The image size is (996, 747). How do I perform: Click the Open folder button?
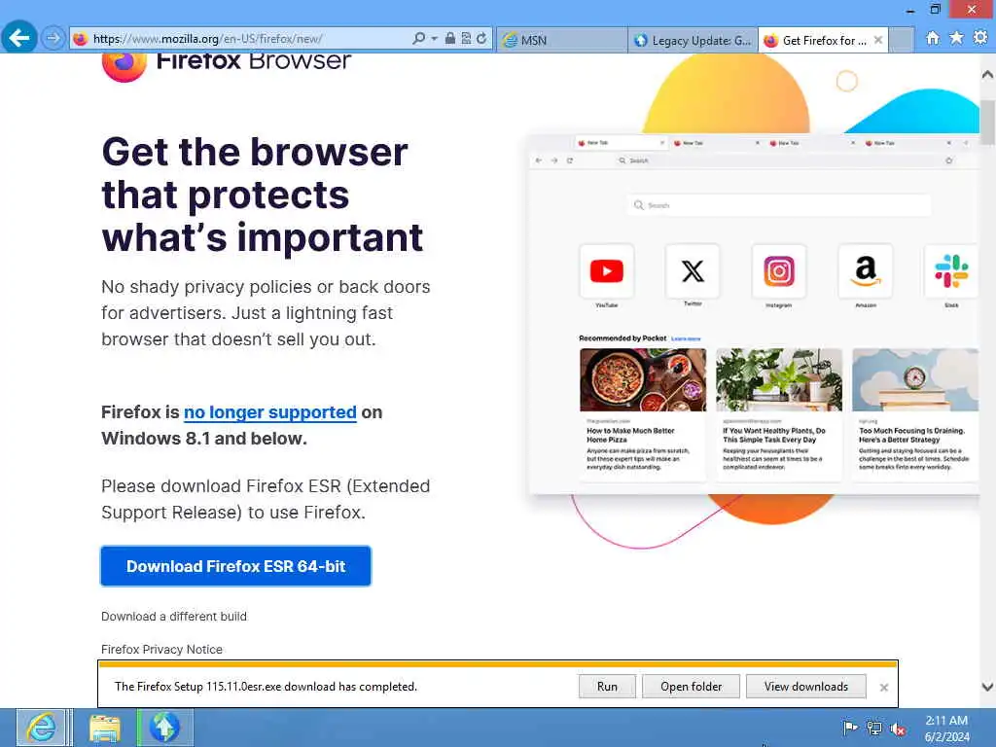click(692, 687)
